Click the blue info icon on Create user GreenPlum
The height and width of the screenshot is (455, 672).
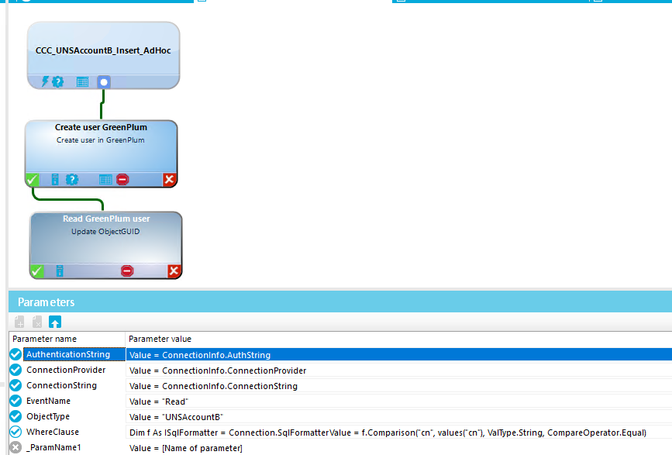pyautogui.click(x=54, y=179)
